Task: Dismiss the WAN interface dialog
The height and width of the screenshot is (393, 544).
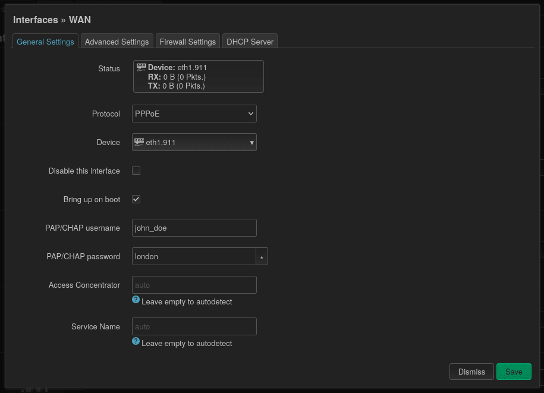Action: 471,372
